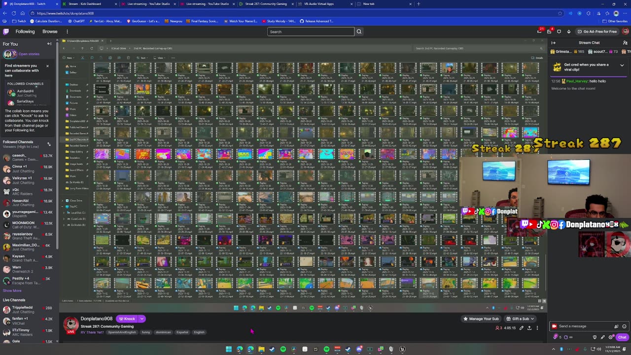Click the Bits balance icon below chat

[557, 337]
